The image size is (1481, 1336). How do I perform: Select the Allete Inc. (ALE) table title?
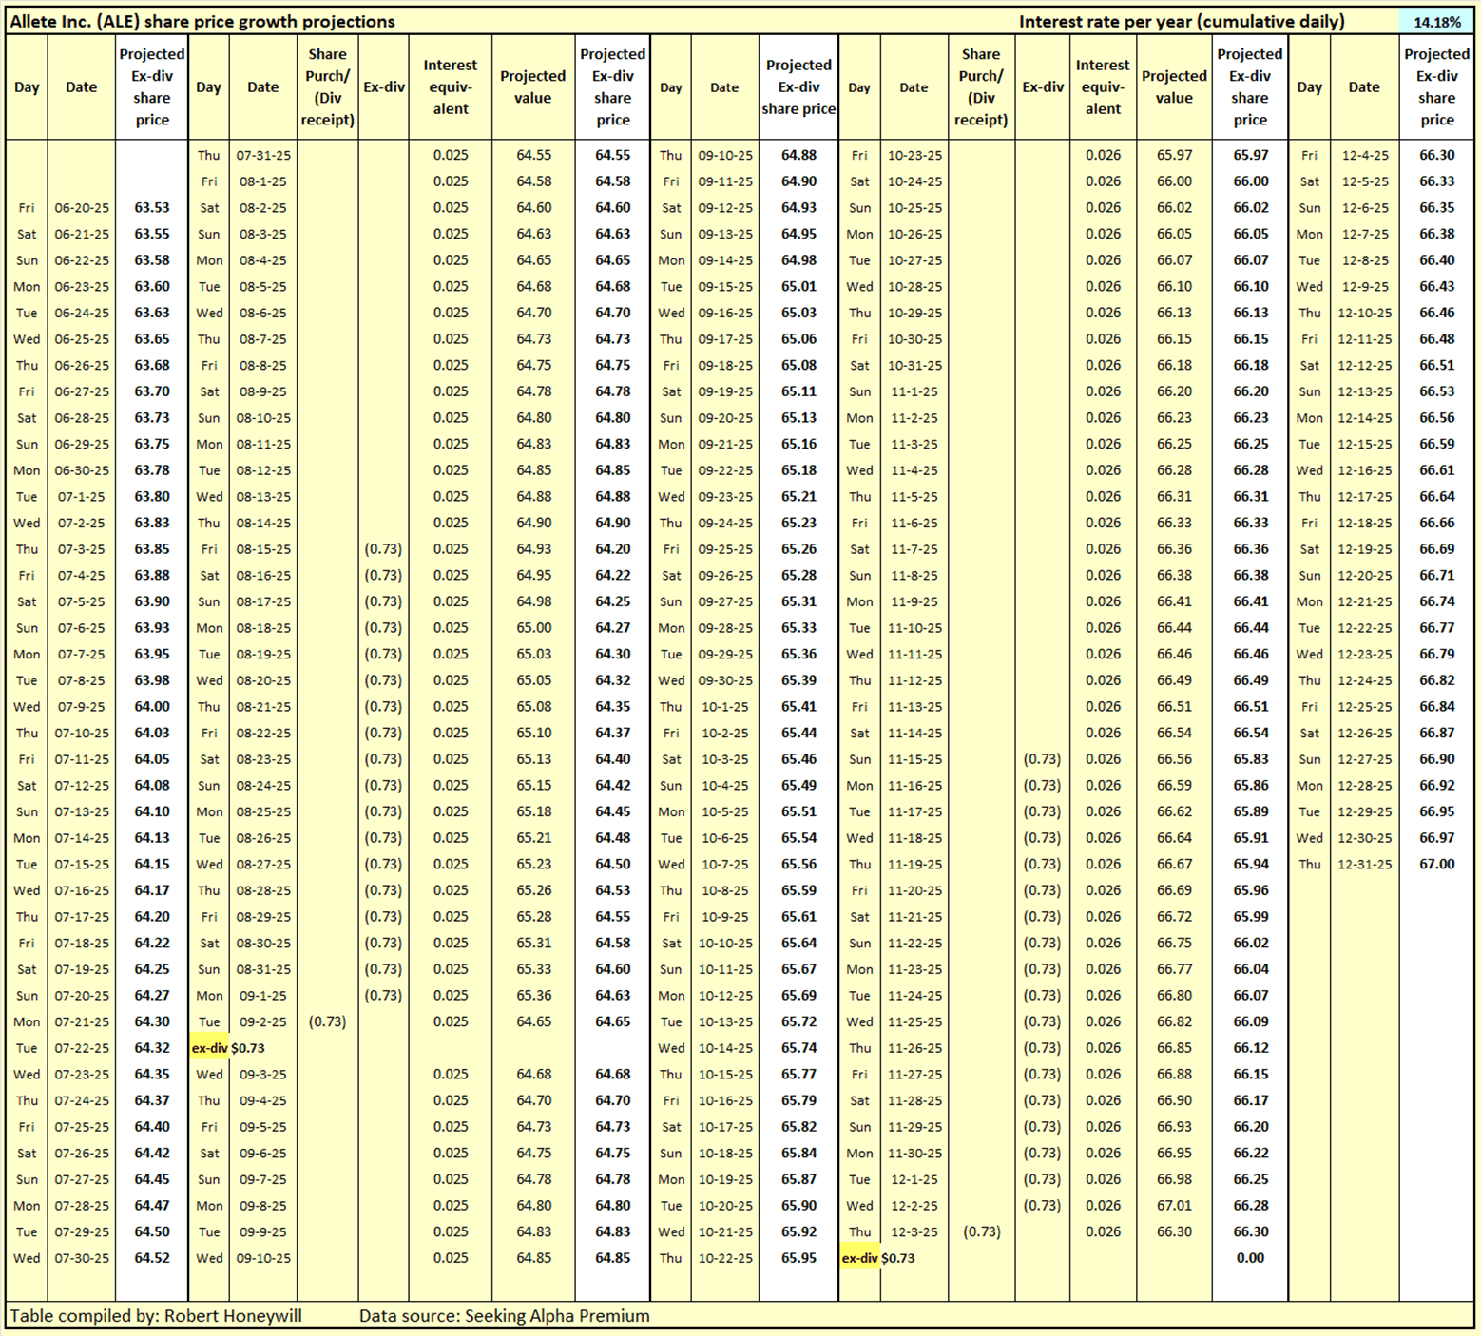202,21
